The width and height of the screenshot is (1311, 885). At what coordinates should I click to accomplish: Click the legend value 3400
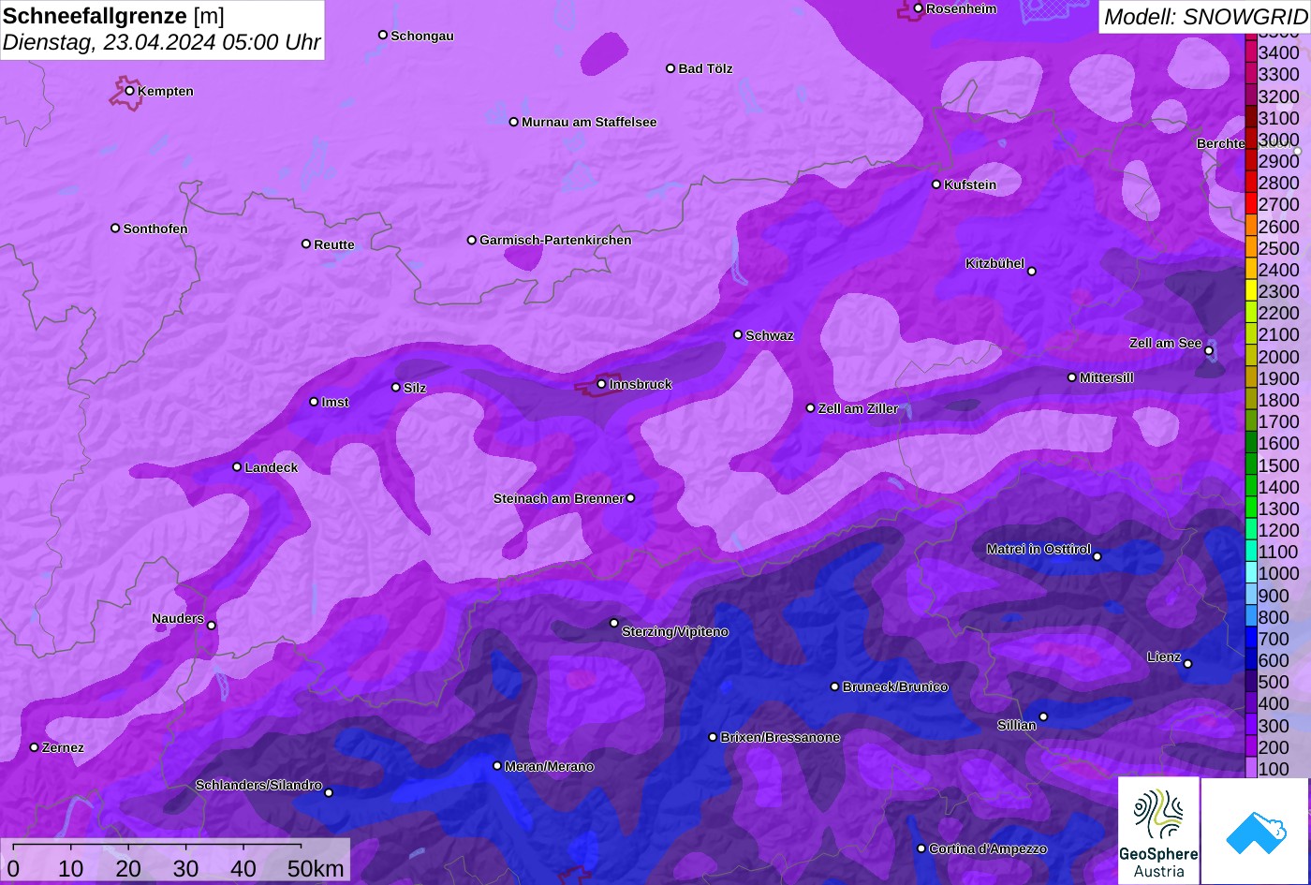[x=1279, y=53]
